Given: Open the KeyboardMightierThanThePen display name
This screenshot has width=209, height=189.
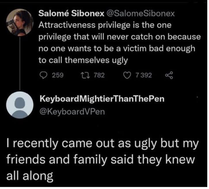Looking at the screenshot, I should [x=102, y=99].
